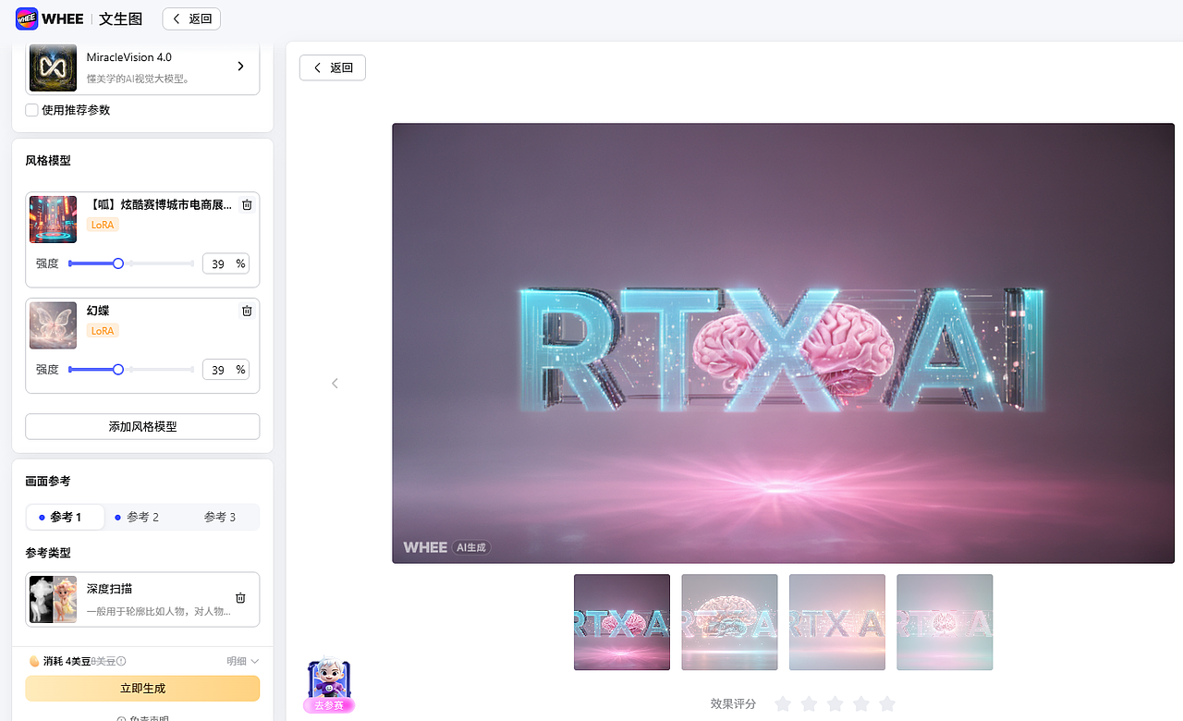
Task: Select the 参考 1 tab
Action: (x=65, y=517)
